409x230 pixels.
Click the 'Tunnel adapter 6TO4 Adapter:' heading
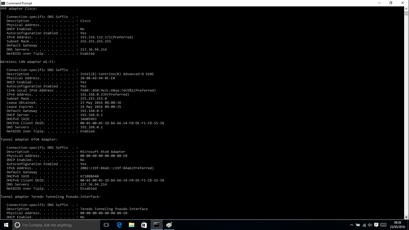point(29,140)
